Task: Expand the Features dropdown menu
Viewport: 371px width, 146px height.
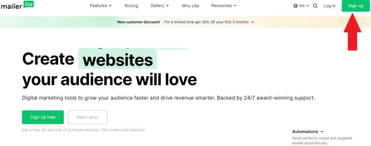Action: click(101, 6)
